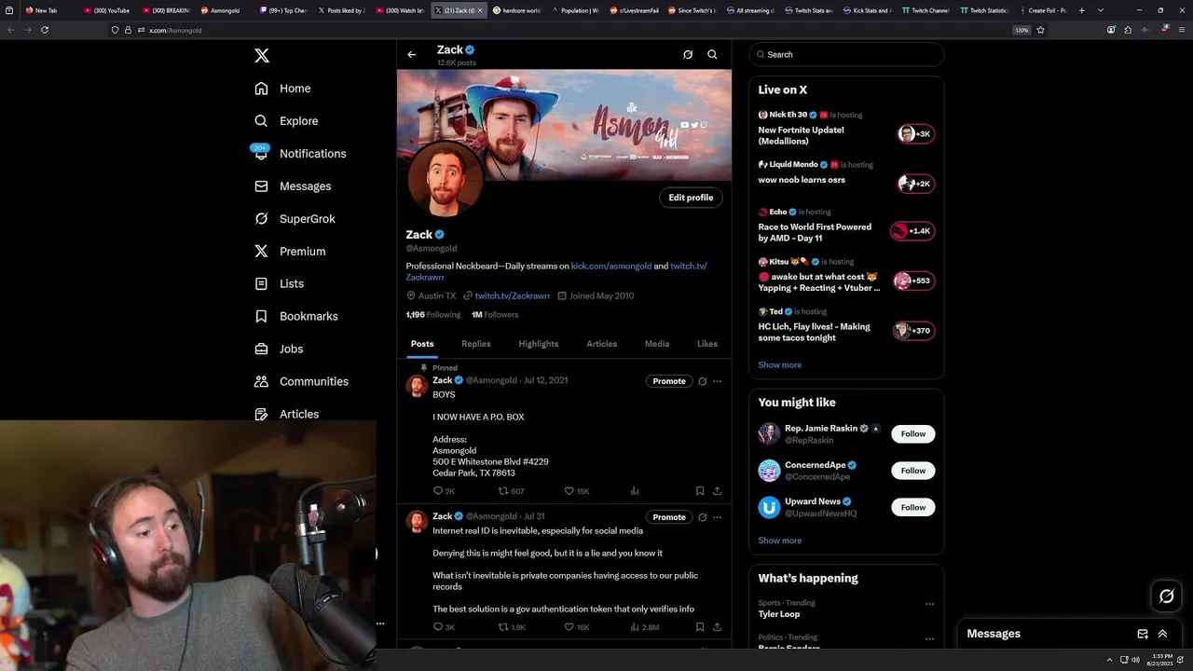1193x671 pixels.
Task: Open the New Fortnite Update live stream
Action: pyautogui.click(x=846, y=129)
